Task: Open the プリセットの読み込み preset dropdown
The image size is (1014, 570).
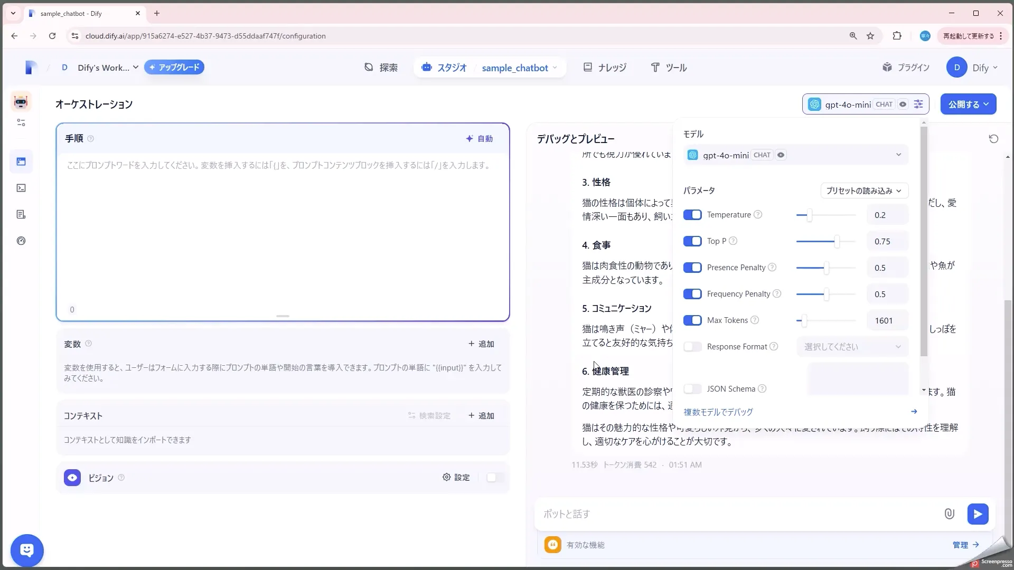Action: pyautogui.click(x=863, y=191)
